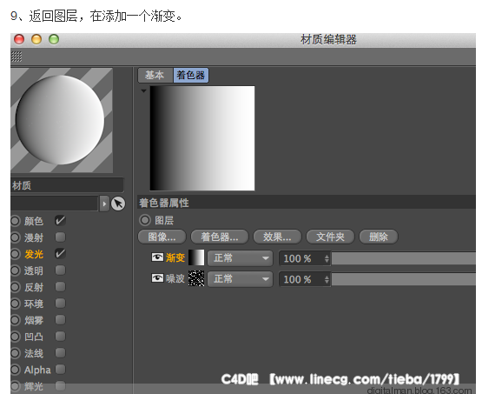This screenshot has width=482, height=394.
Task: Select the 着色器 tab
Action: click(191, 75)
